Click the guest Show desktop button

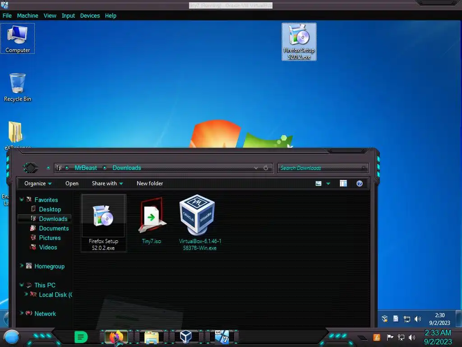click(x=458, y=319)
